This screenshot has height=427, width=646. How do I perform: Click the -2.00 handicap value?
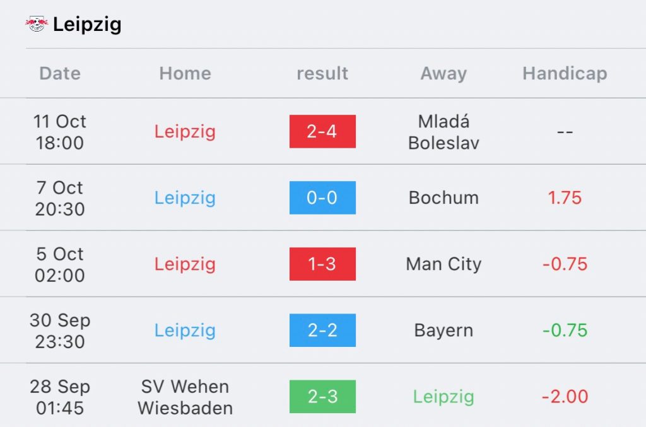point(565,397)
